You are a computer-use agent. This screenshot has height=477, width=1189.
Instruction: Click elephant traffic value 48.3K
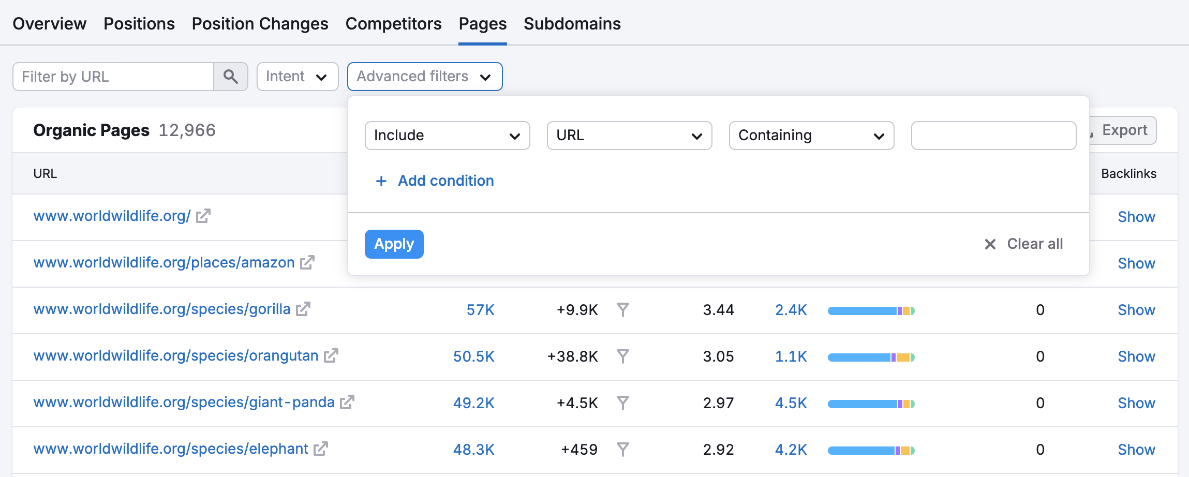[x=474, y=450]
